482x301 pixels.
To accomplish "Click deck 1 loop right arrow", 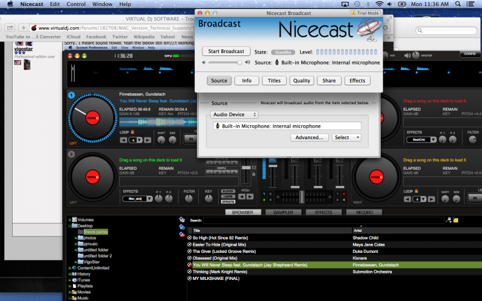I will 148,140.
